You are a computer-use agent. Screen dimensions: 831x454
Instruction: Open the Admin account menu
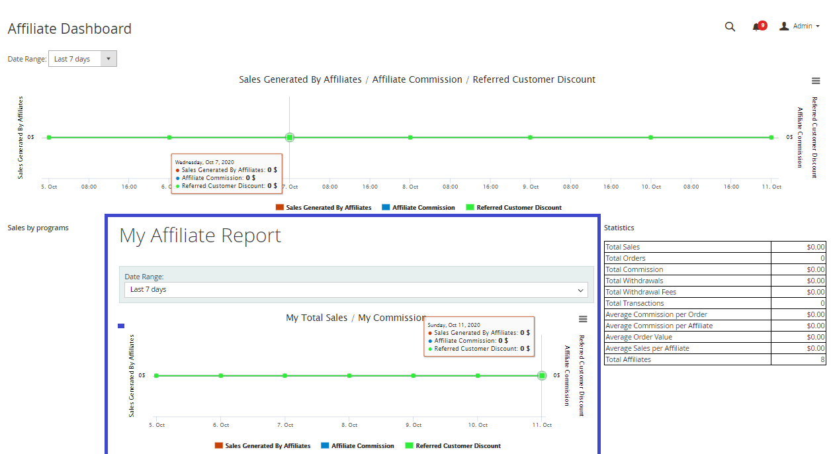tap(799, 26)
